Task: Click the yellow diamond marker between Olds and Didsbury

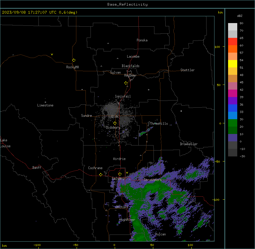Action: (x=115, y=123)
